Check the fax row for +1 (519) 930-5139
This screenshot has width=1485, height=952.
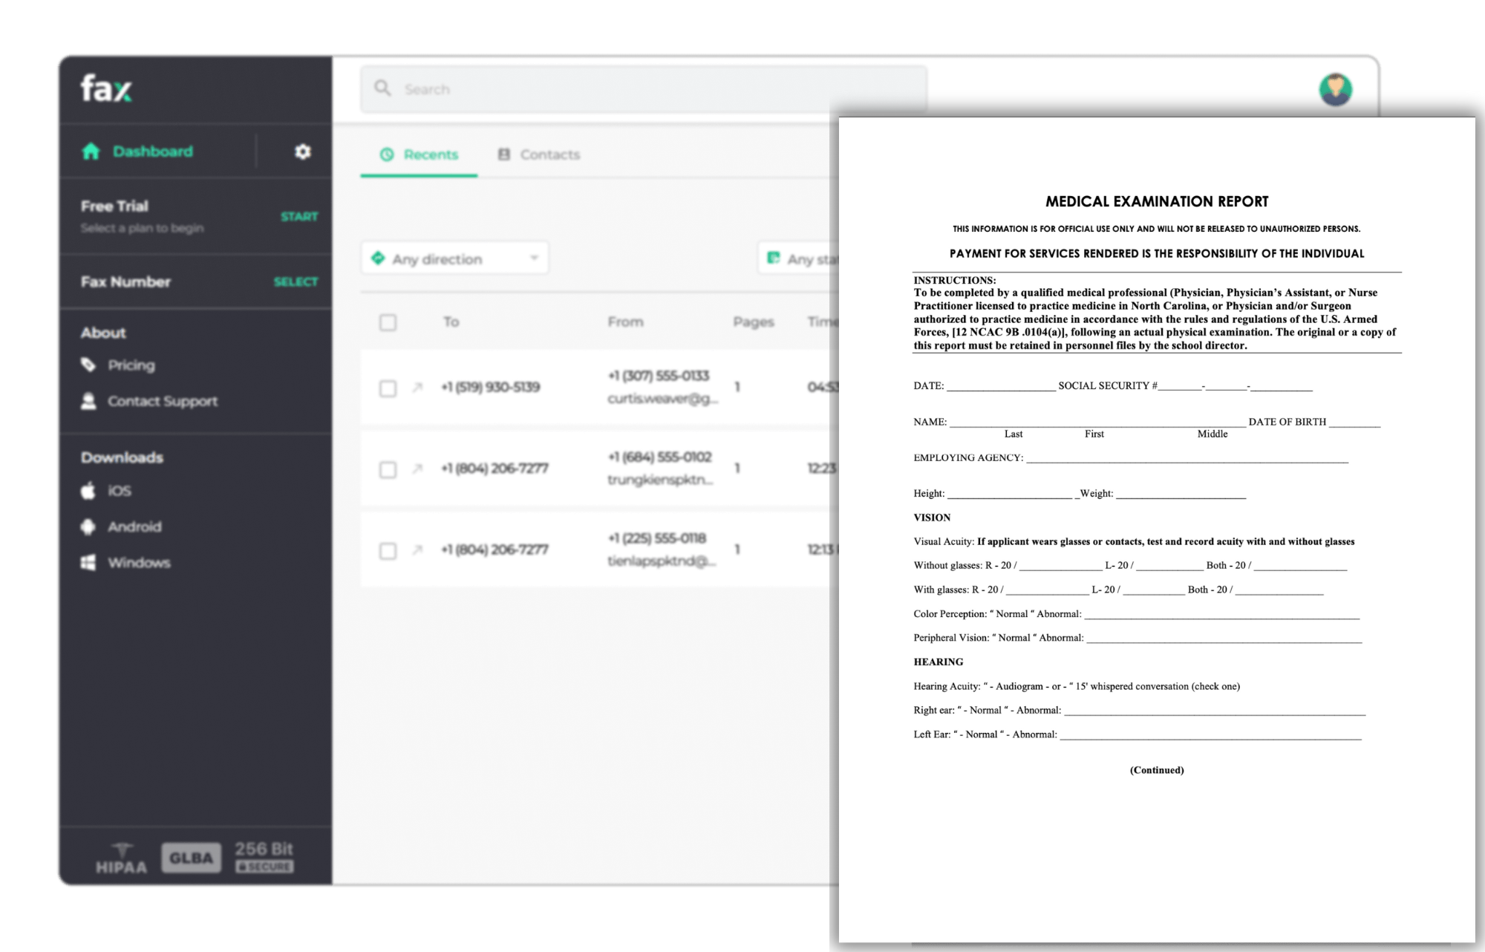[x=388, y=388]
